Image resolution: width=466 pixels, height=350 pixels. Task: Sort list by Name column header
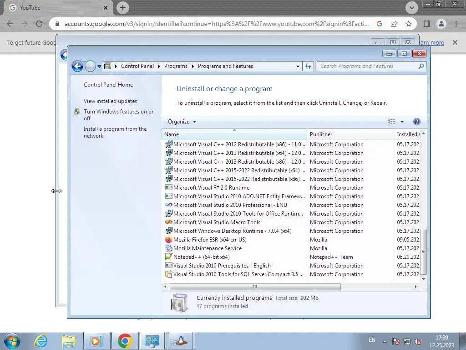point(234,134)
